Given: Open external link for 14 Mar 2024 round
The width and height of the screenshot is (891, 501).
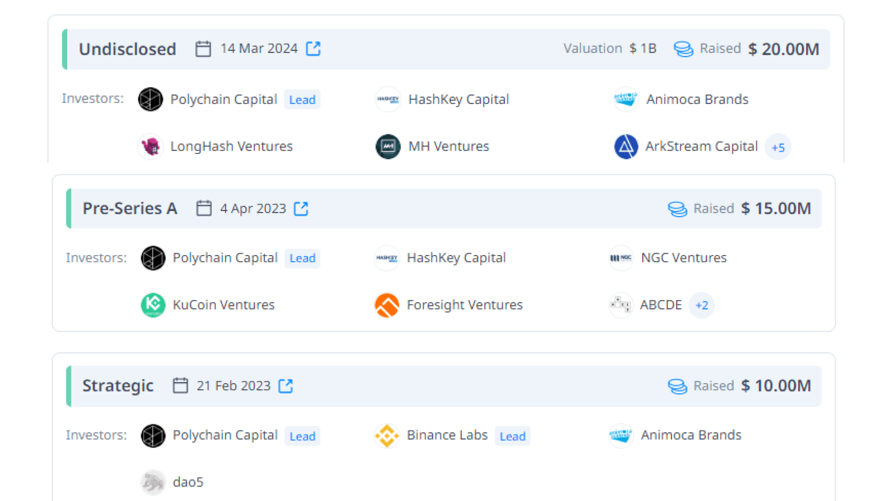Looking at the screenshot, I should [x=313, y=49].
